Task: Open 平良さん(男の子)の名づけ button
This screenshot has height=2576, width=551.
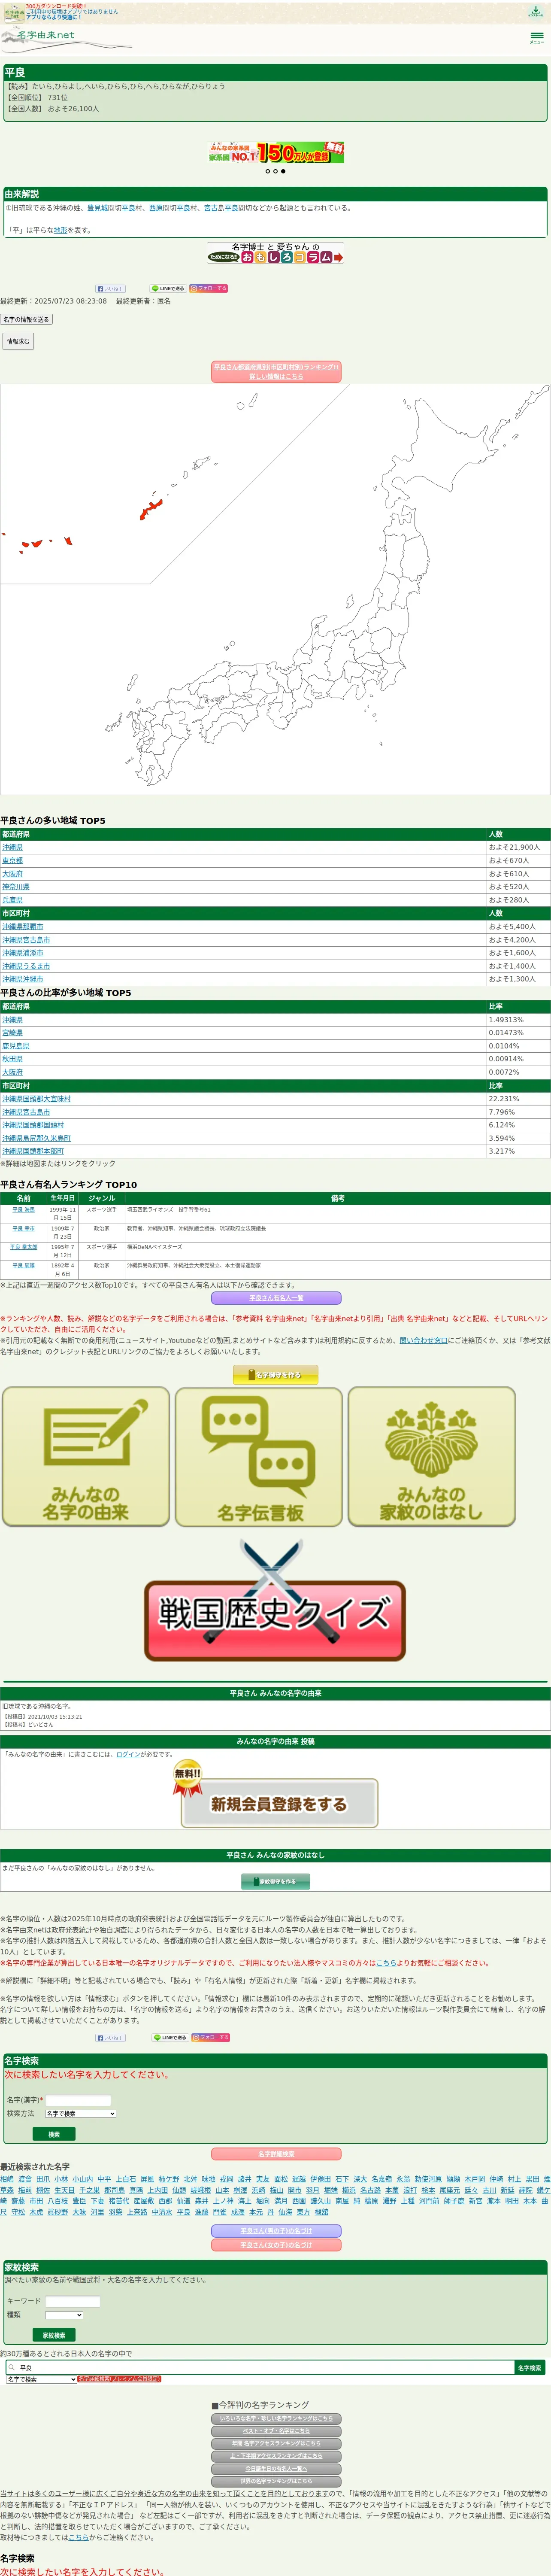Action: (x=276, y=2230)
